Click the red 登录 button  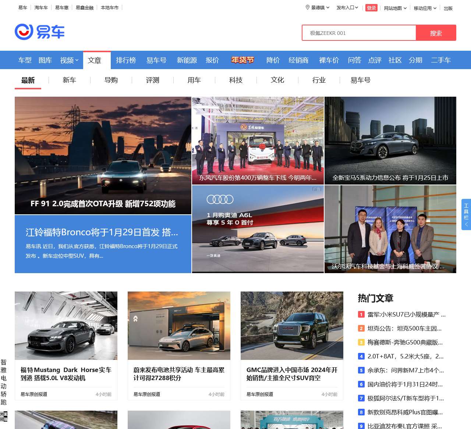click(x=371, y=8)
